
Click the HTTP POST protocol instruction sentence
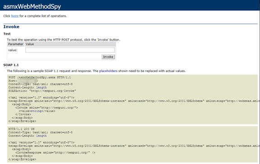[64, 40]
